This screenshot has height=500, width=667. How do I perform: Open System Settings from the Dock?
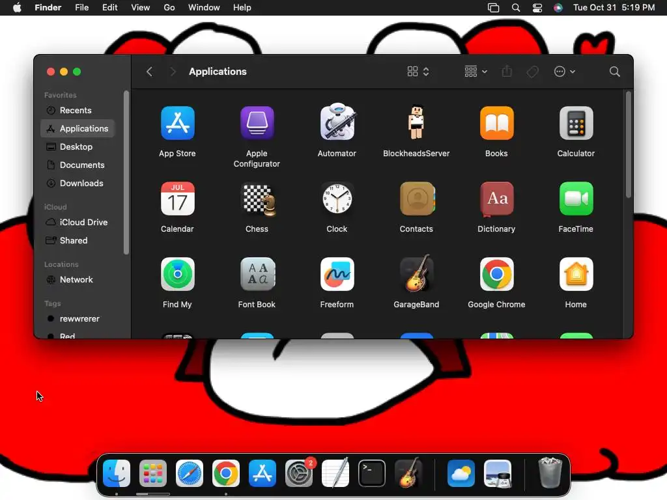298,473
